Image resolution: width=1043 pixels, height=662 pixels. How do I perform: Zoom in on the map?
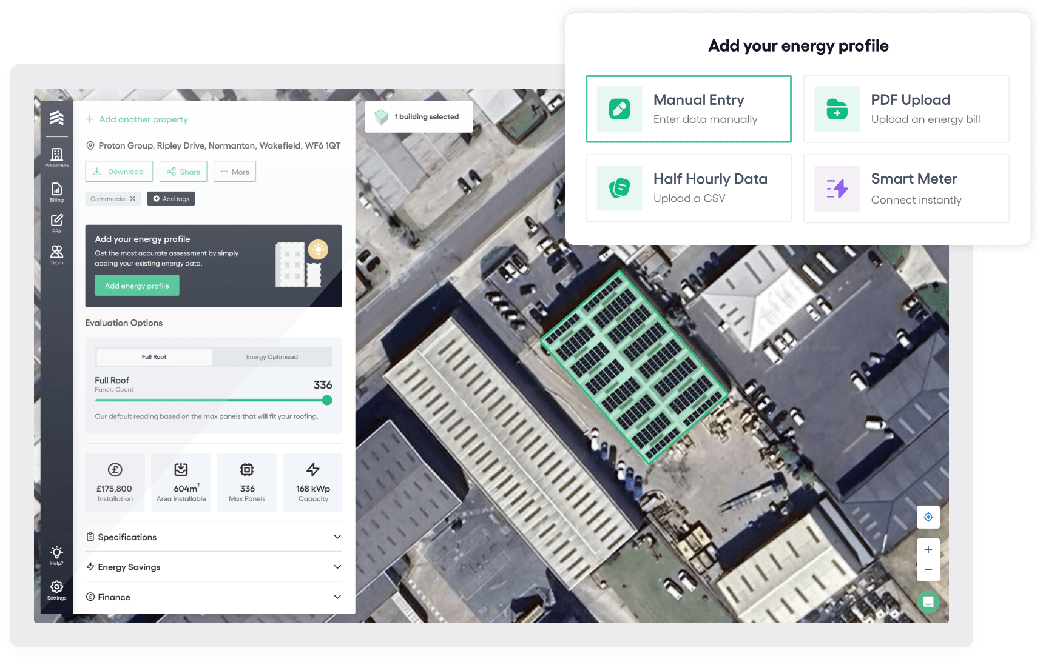tap(928, 550)
